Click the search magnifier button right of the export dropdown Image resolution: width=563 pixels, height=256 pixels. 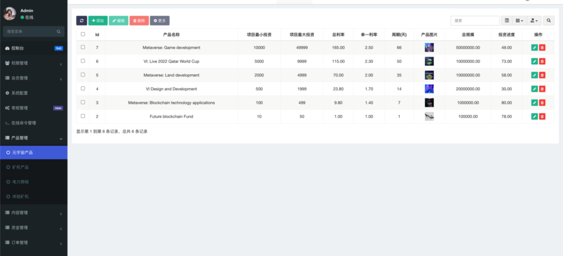click(549, 20)
